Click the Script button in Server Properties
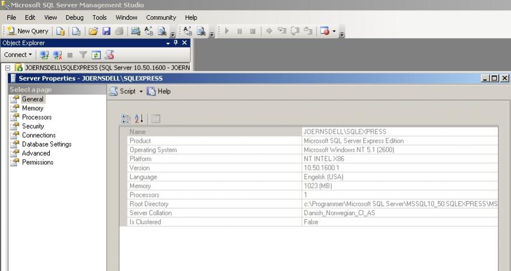Screen dimensions: 511x271 [122, 91]
